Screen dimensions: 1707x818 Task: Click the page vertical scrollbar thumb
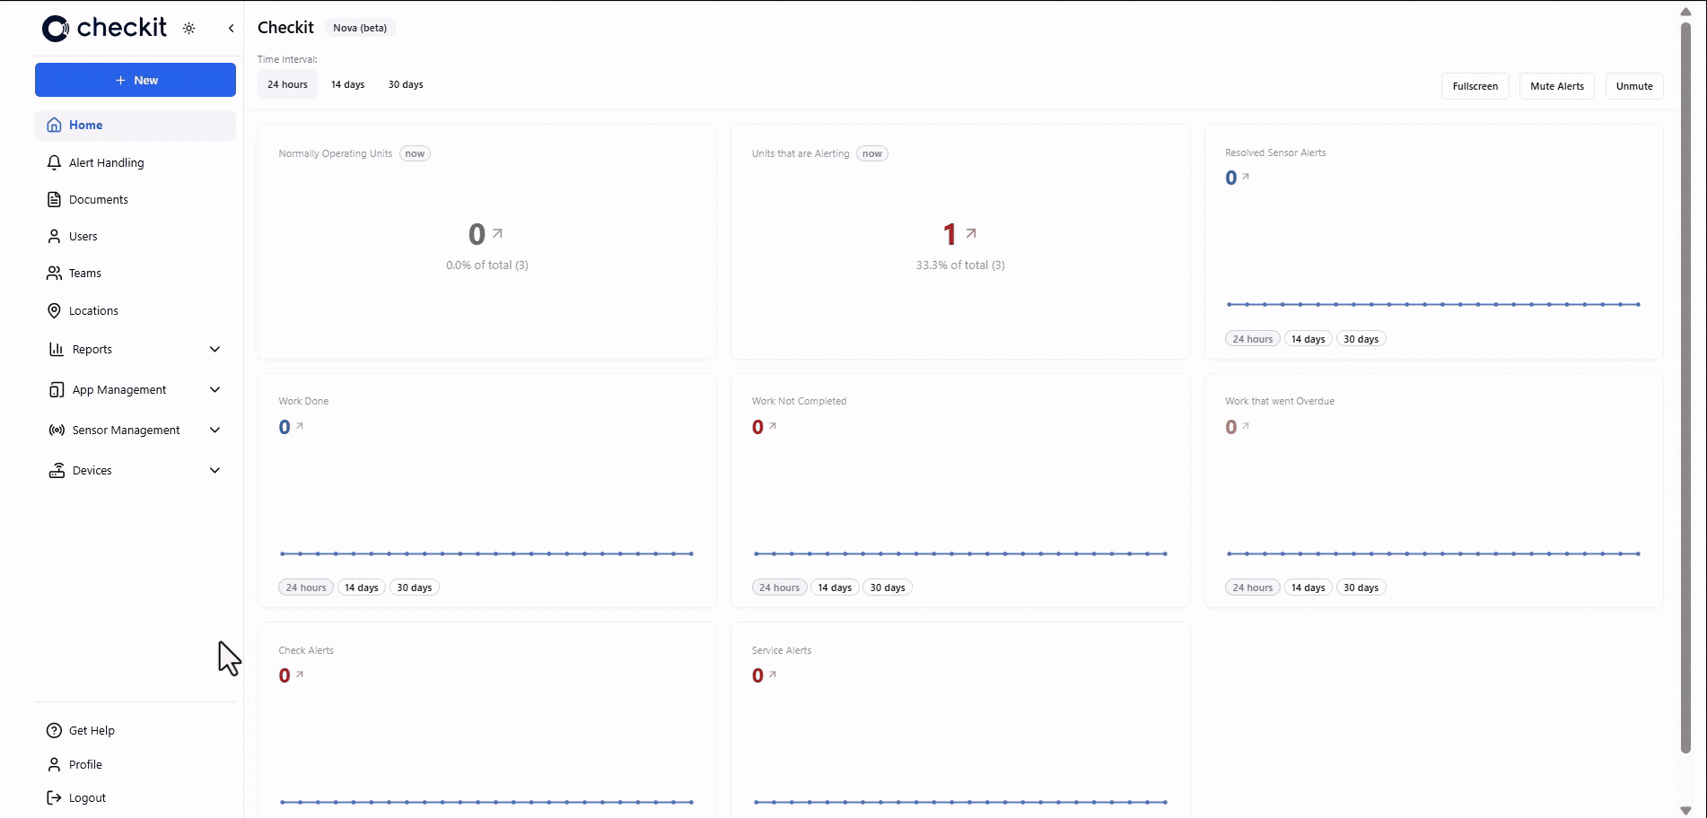pyautogui.click(x=1685, y=387)
